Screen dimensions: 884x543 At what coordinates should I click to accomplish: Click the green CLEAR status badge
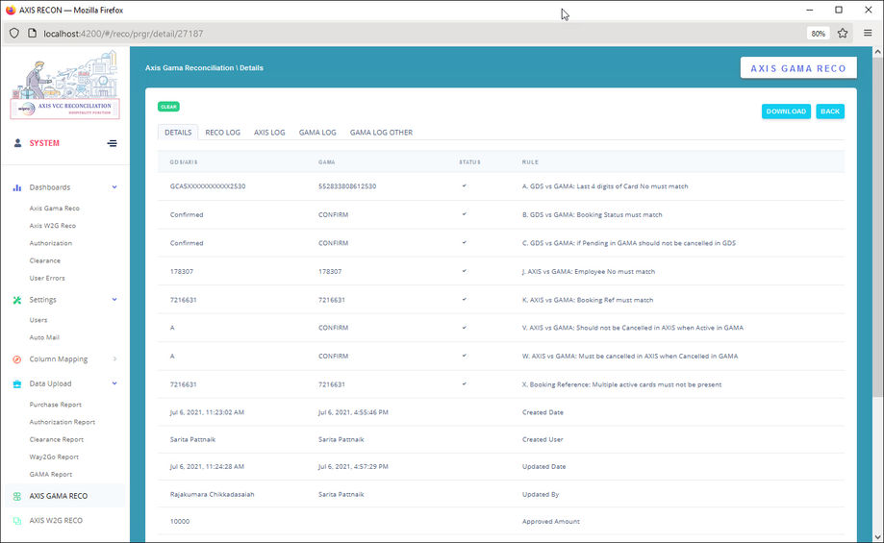click(x=168, y=107)
